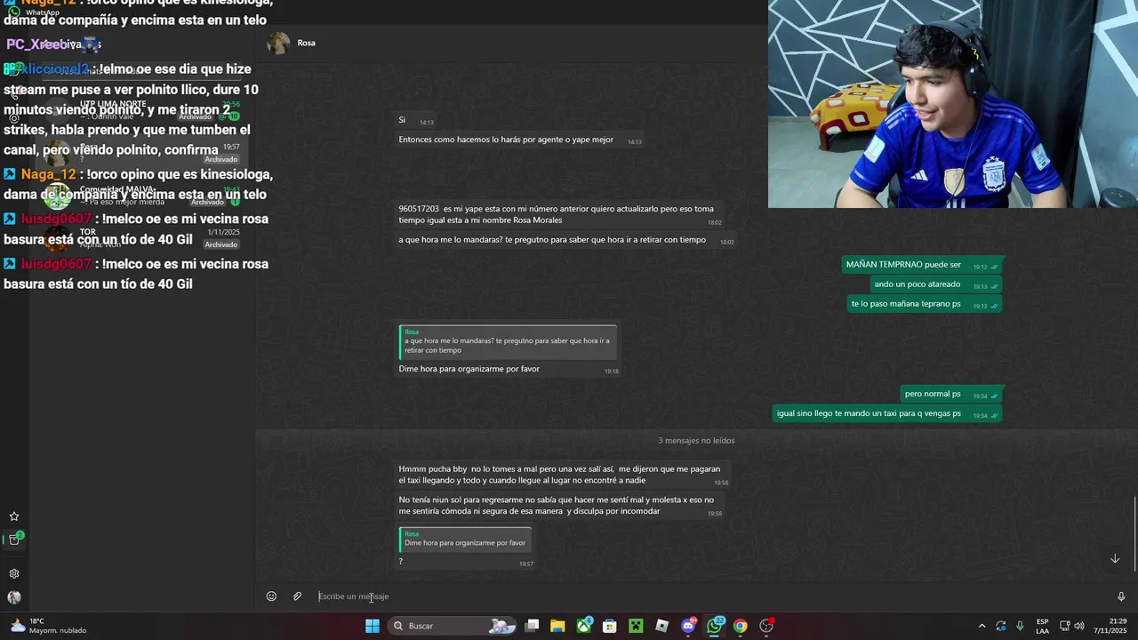Select outgoing message 'MAÑAN TEMPRNAO puede ser'
Image resolution: width=1138 pixels, height=640 pixels.
[922, 265]
